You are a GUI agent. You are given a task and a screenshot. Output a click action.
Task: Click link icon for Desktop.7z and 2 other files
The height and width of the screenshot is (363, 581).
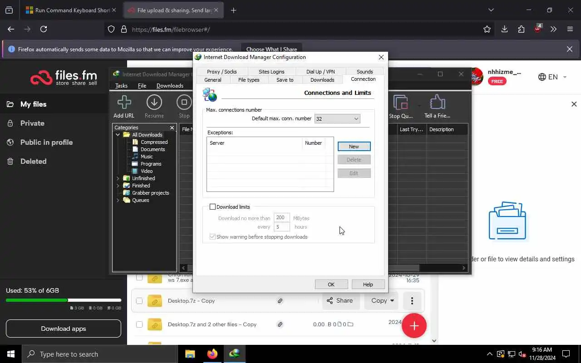click(x=280, y=324)
